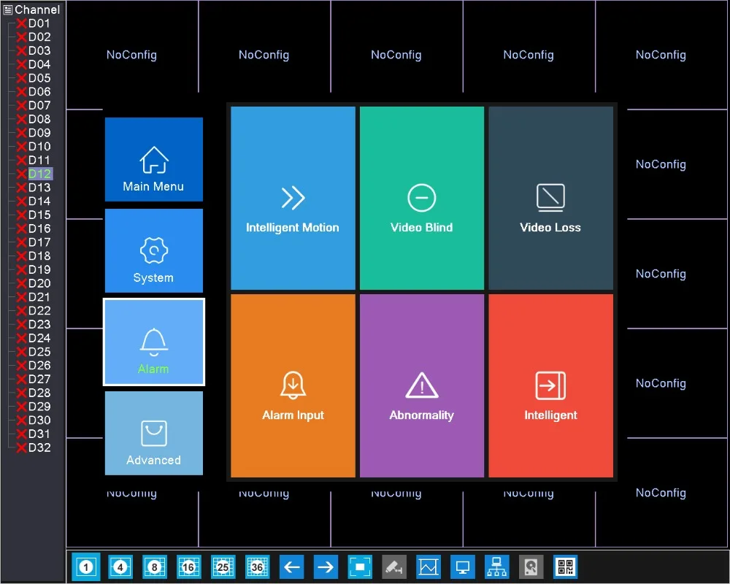Go to next page with right arrow
This screenshot has width=730, height=584.
click(326, 566)
